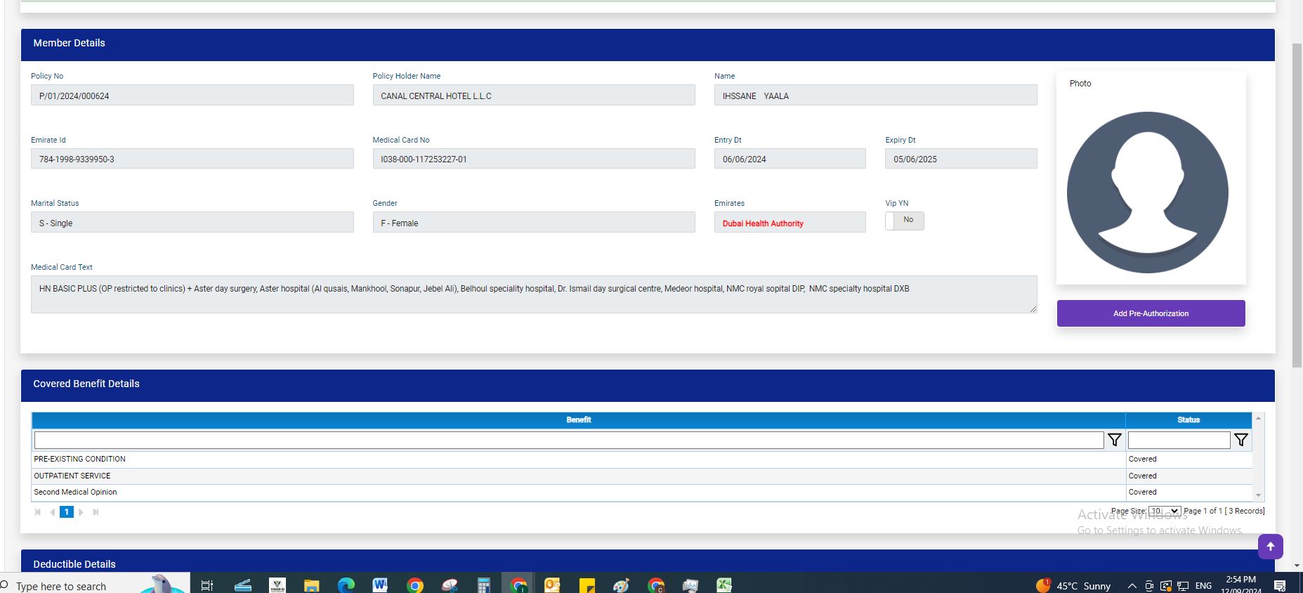Open the taskbar clock showing 2:54 PM
Viewport: 1303px width, 593px height.
[1240, 585]
